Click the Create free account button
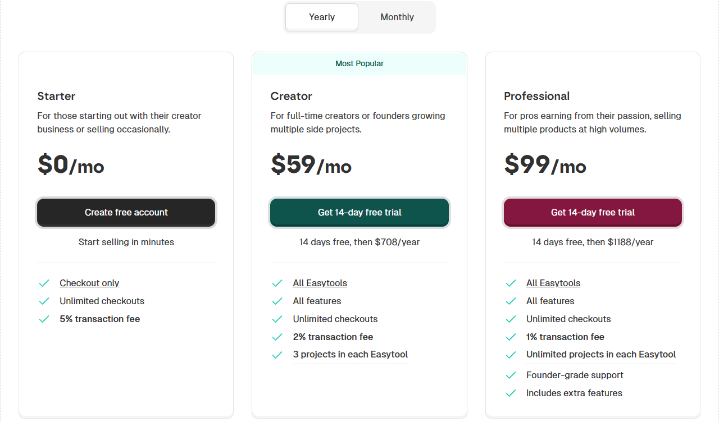Viewport: 719px width, 422px height. pos(126,213)
